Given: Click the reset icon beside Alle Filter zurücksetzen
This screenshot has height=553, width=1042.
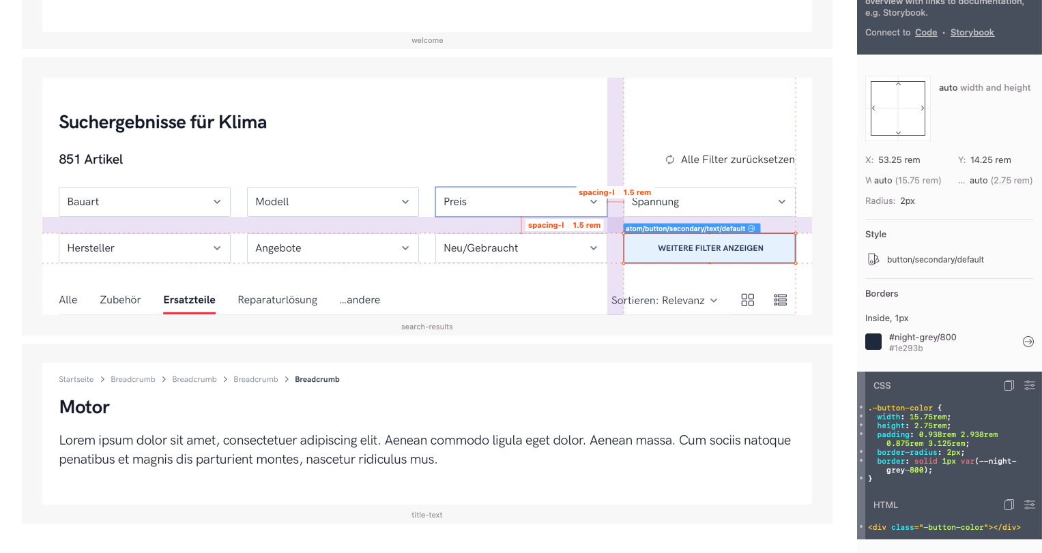Looking at the screenshot, I should [670, 160].
